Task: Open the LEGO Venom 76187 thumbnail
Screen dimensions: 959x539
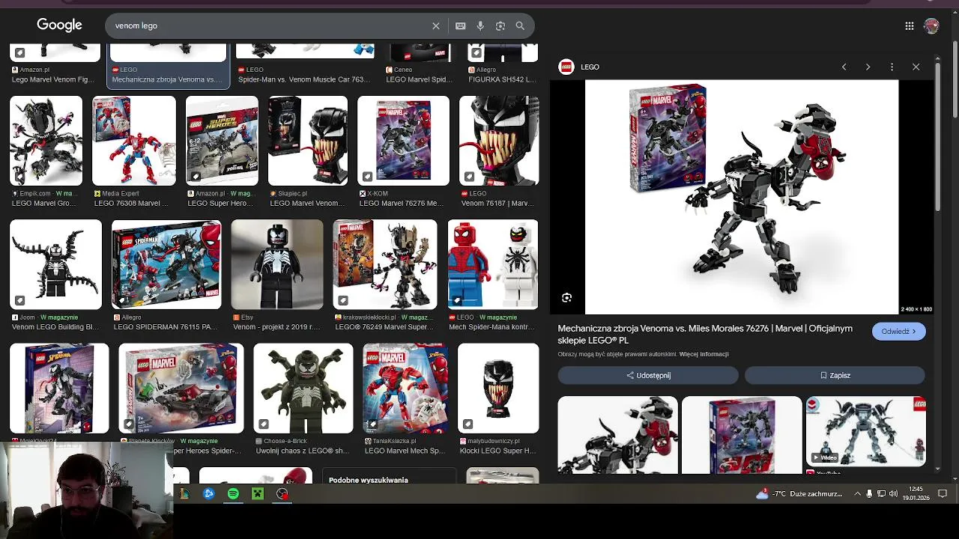Action: click(499, 141)
